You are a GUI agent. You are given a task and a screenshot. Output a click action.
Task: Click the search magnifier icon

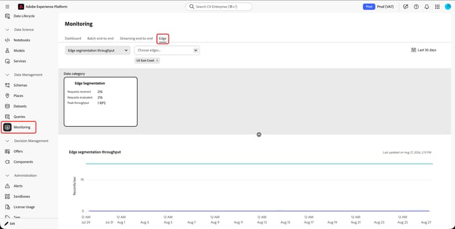pyautogui.click(x=192, y=7)
